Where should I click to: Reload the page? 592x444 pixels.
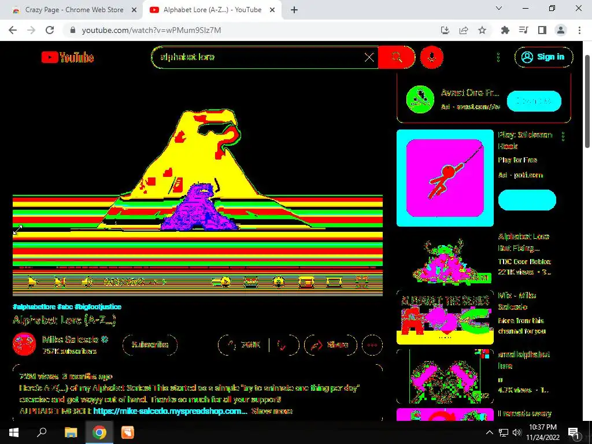tap(50, 30)
